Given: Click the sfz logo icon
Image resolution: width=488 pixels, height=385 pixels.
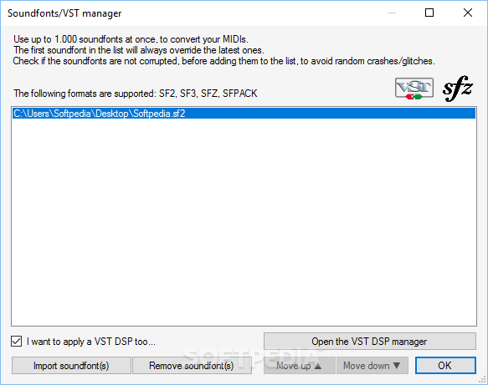Looking at the screenshot, I should point(458,89).
